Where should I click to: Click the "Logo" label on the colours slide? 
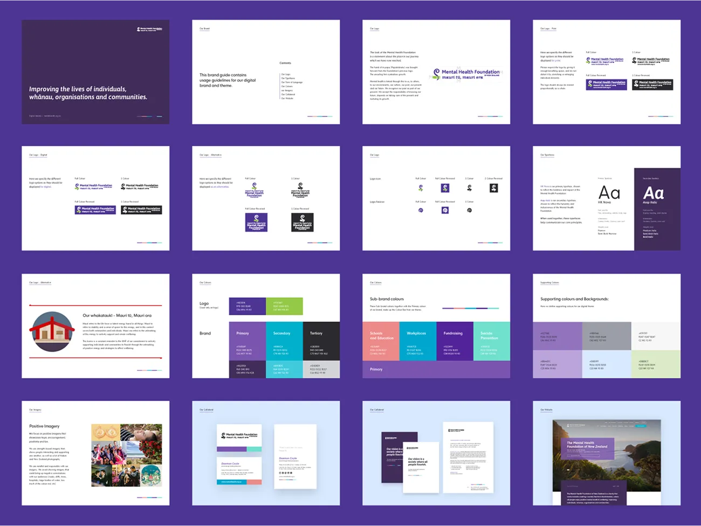pos(204,303)
